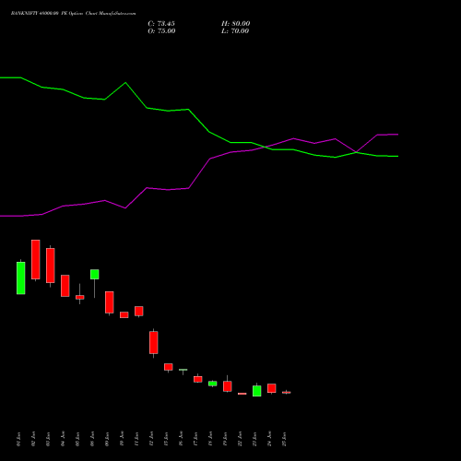Click the 15 date label on the axis

tap(166, 439)
